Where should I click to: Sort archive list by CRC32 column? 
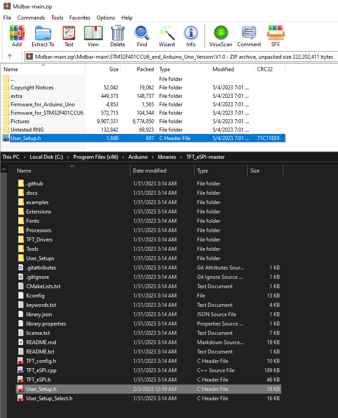[270, 69]
